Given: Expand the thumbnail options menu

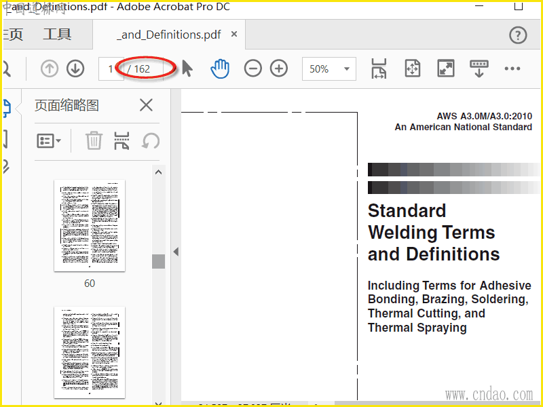Looking at the screenshot, I should click(49, 141).
